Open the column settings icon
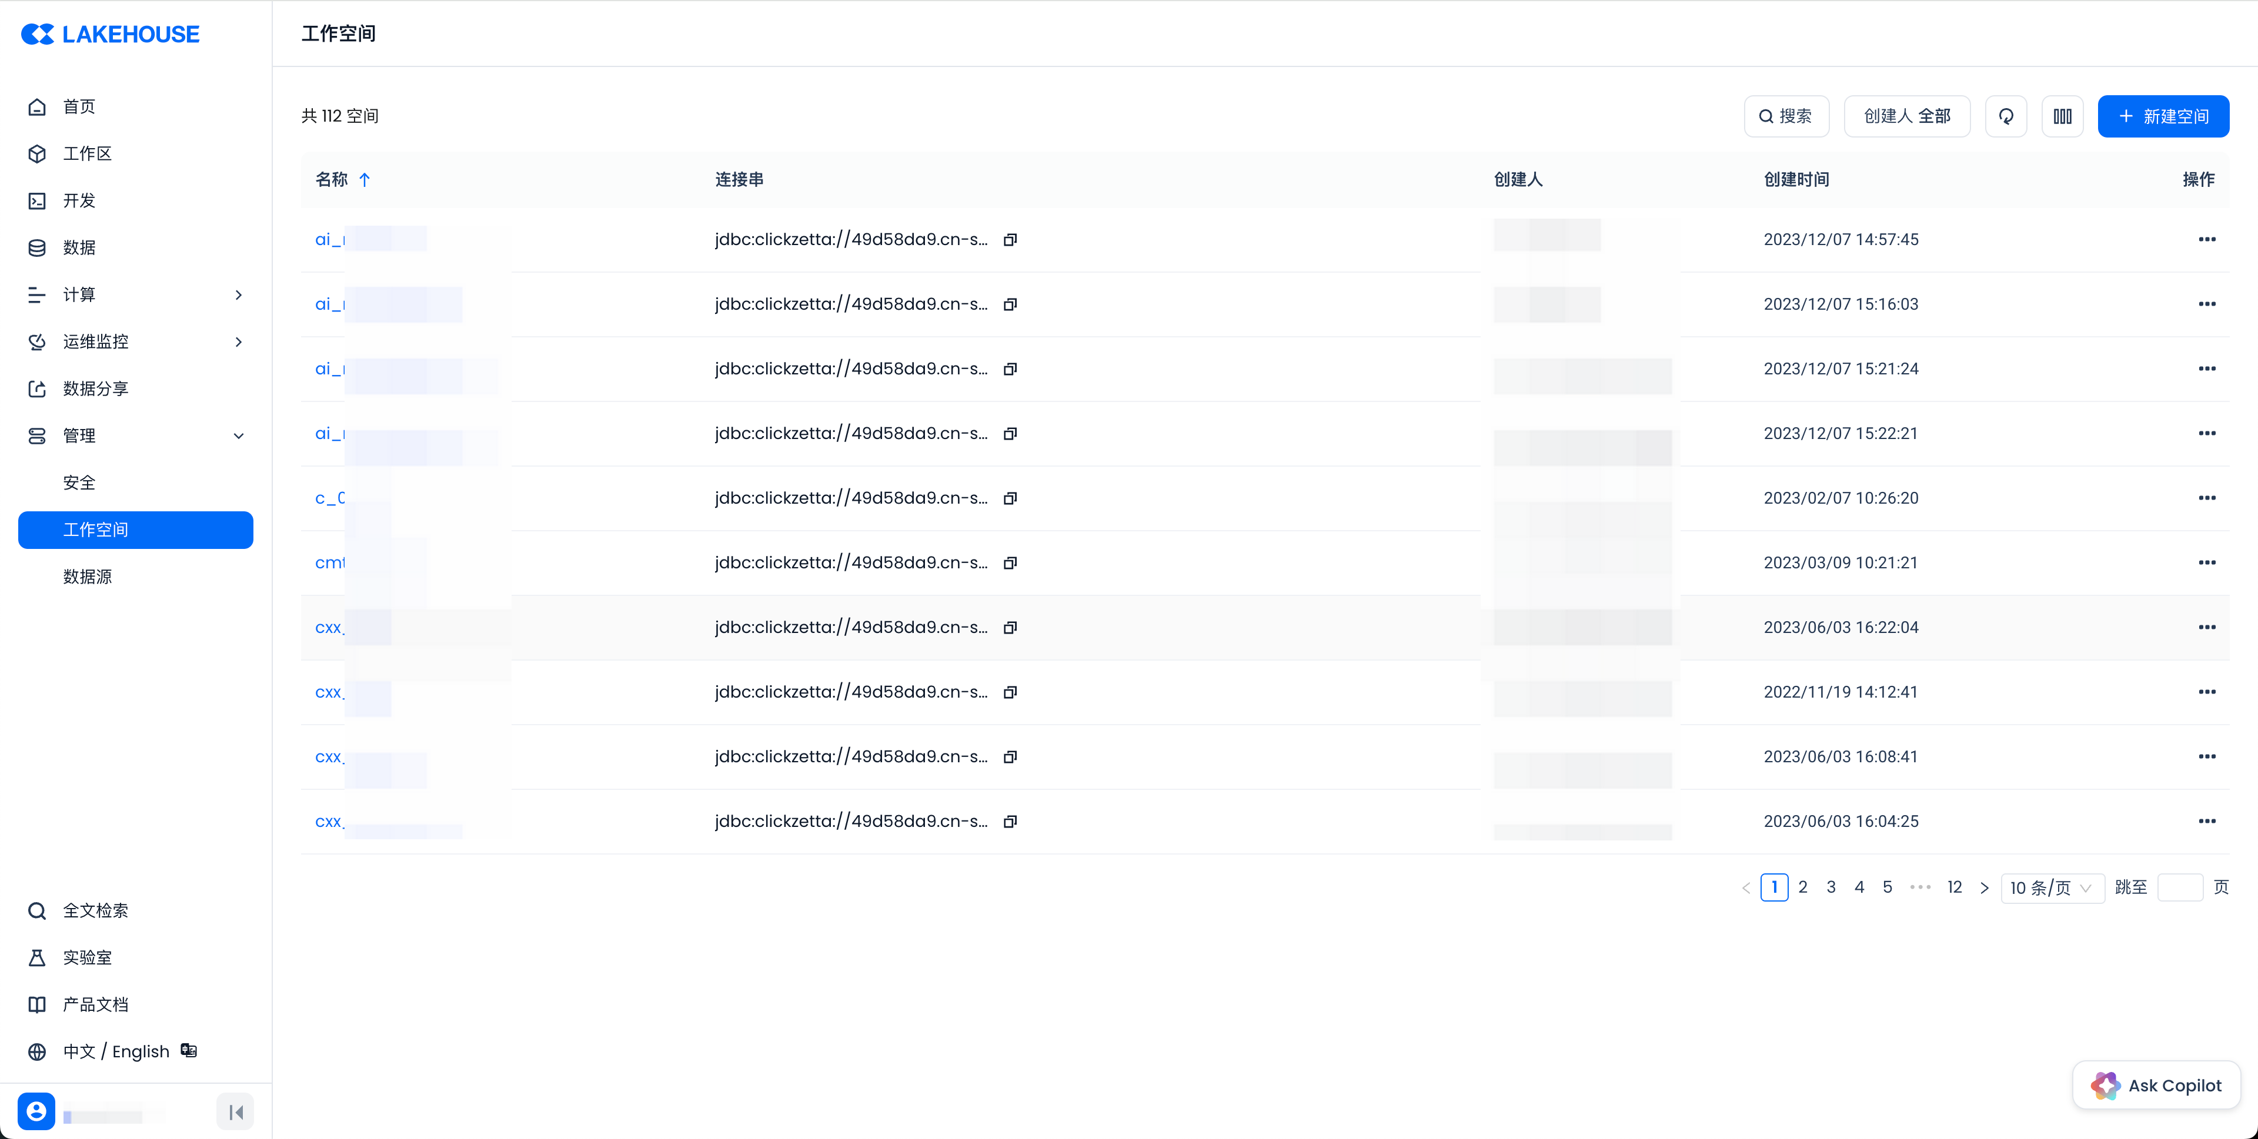 pyautogui.click(x=2062, y=116)
